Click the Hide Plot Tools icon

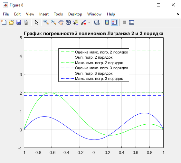click(x=124, y=22)
